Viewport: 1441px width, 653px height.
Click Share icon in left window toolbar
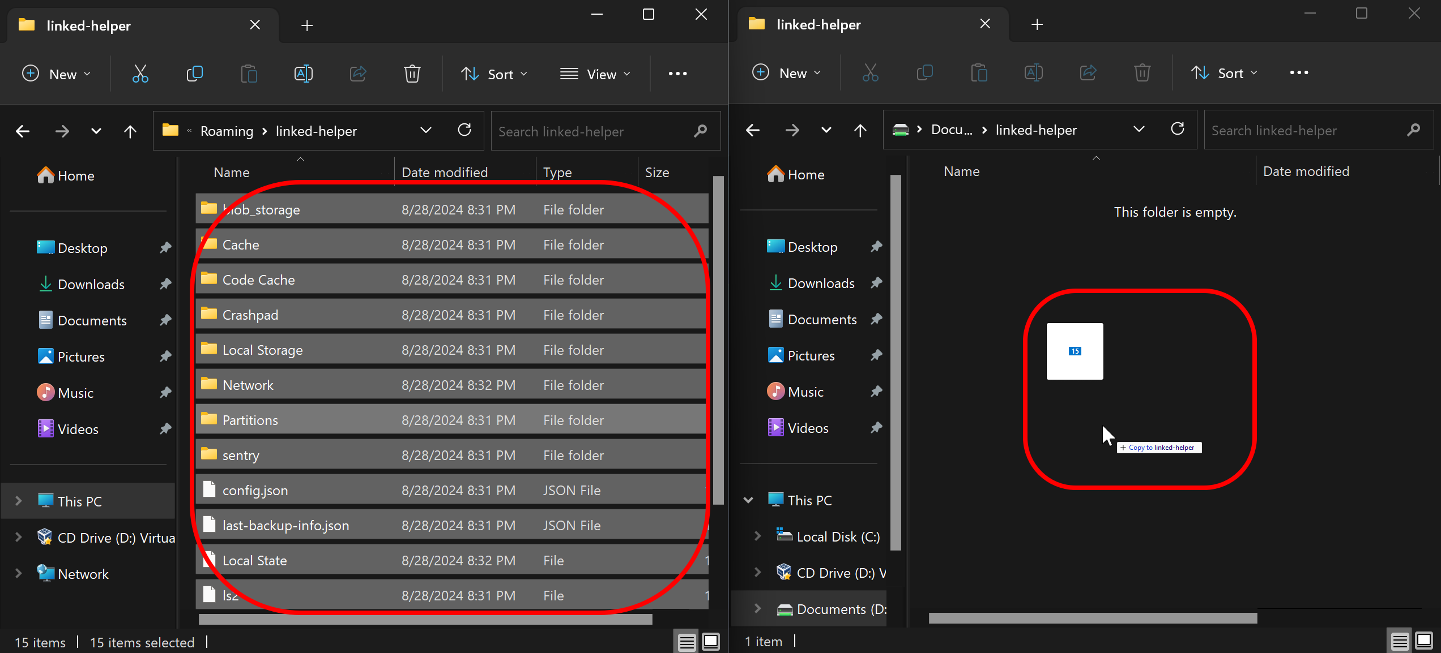pos(358,74)
